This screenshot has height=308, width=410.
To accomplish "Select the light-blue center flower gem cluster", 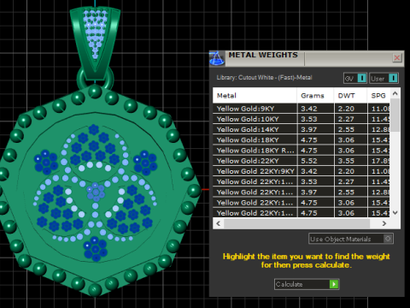I will tap(96, 192).
